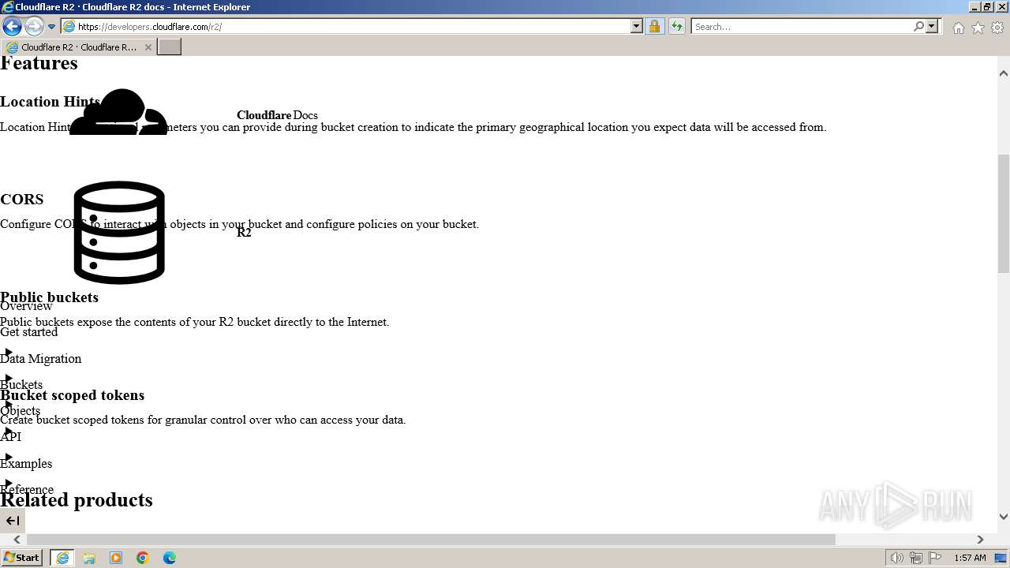
Task: Launch Chrome from taskbar
Action: tap(143, 558)
